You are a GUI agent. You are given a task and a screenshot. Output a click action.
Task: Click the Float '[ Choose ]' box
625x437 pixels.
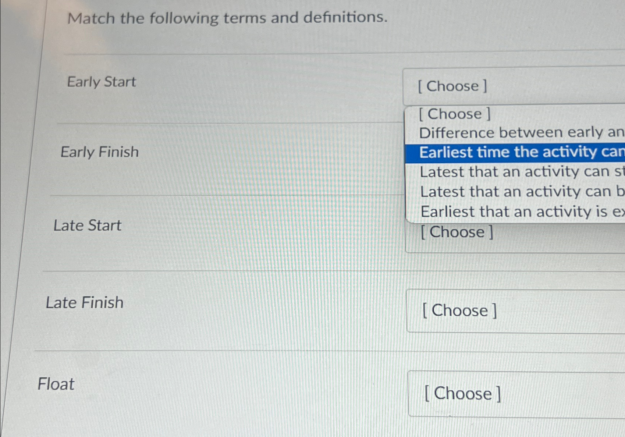462,394
